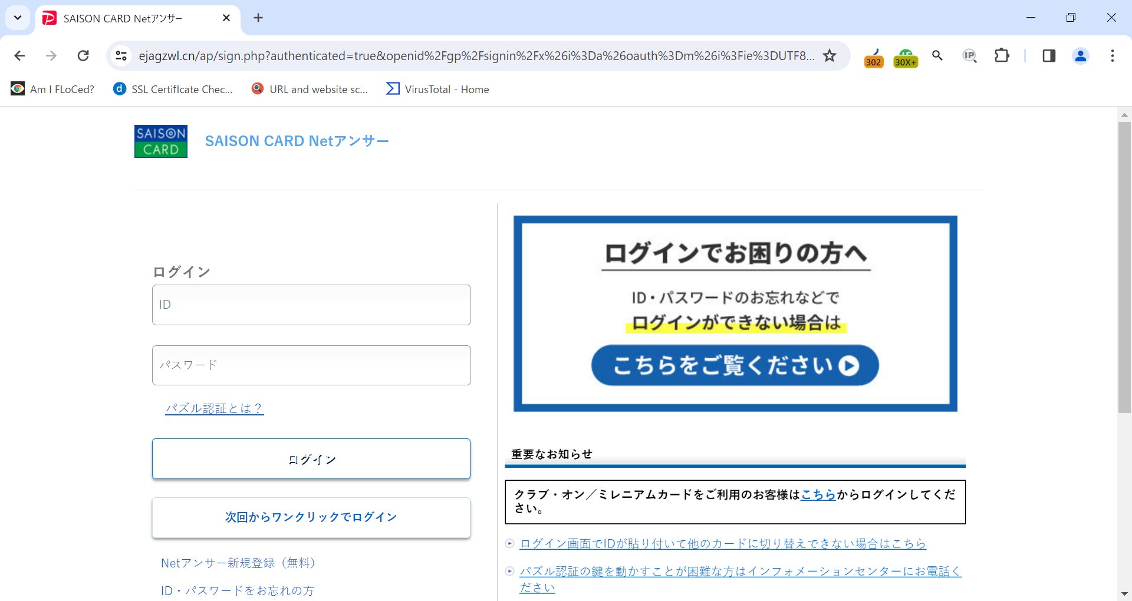The width and height of the screenshot is (1132, 601).
Task: Open a new browser tab
Action: (258, 18)
